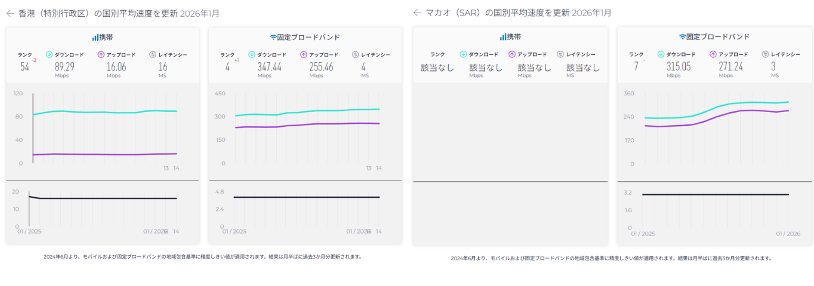Click Hong Kong mobile download icon

click(x=49, y=55)
